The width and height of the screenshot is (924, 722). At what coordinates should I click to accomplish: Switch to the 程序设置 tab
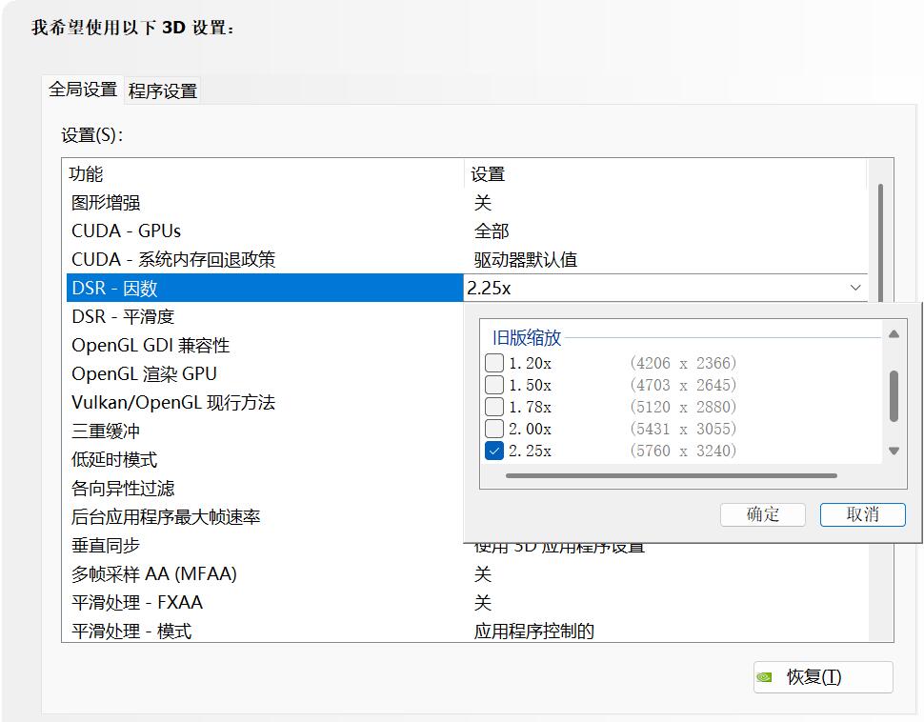click(x=160, y=90)
